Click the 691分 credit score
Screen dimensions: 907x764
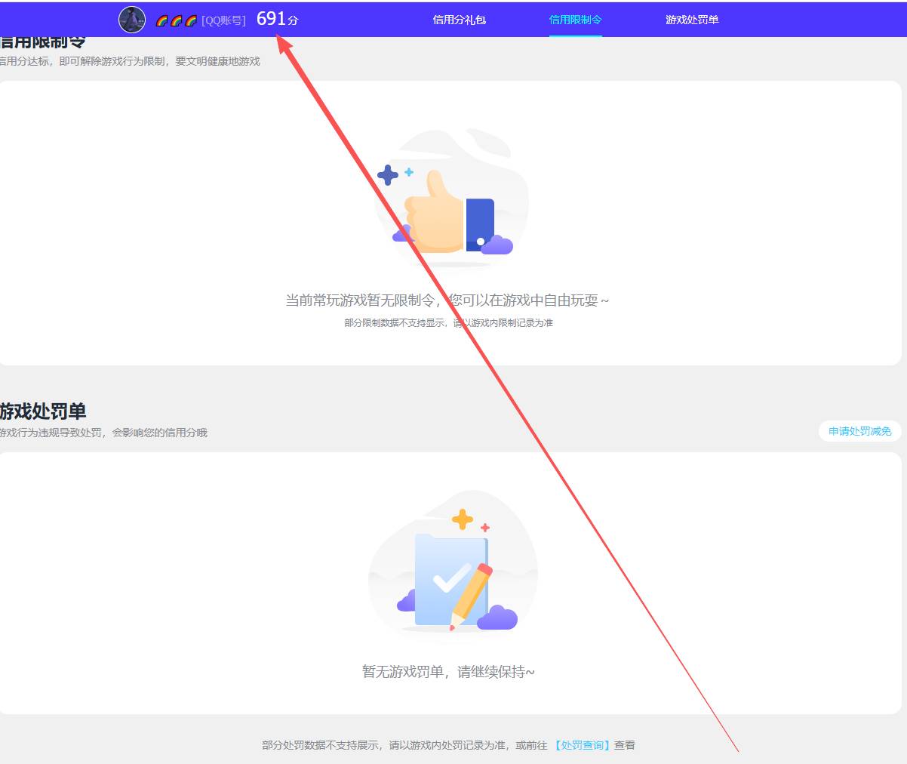pyautogui.click(x=277, y=20)
